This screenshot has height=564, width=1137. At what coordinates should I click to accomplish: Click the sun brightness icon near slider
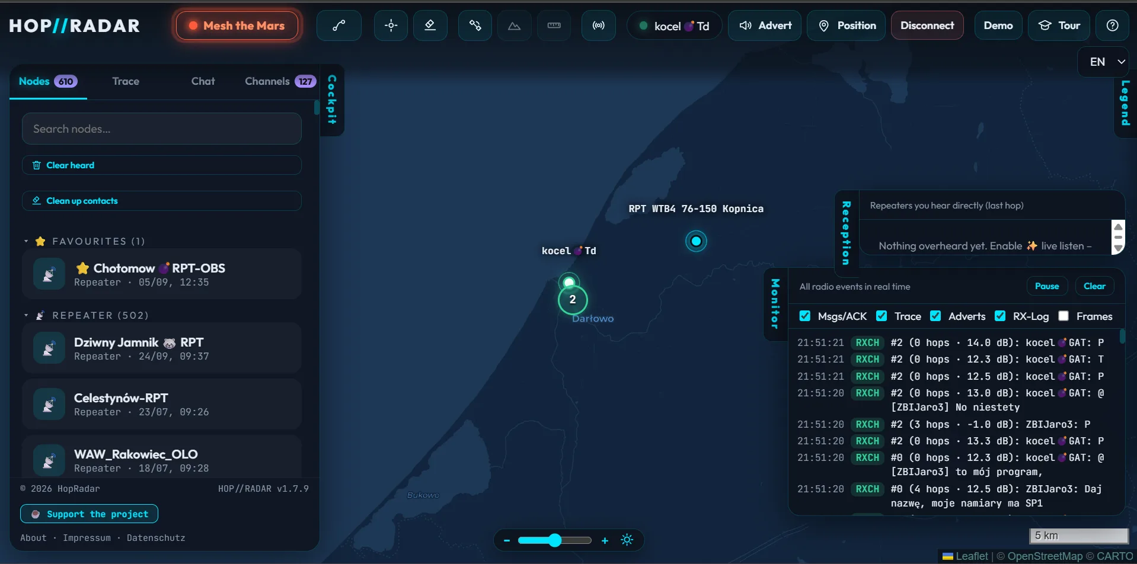(627, 540)
